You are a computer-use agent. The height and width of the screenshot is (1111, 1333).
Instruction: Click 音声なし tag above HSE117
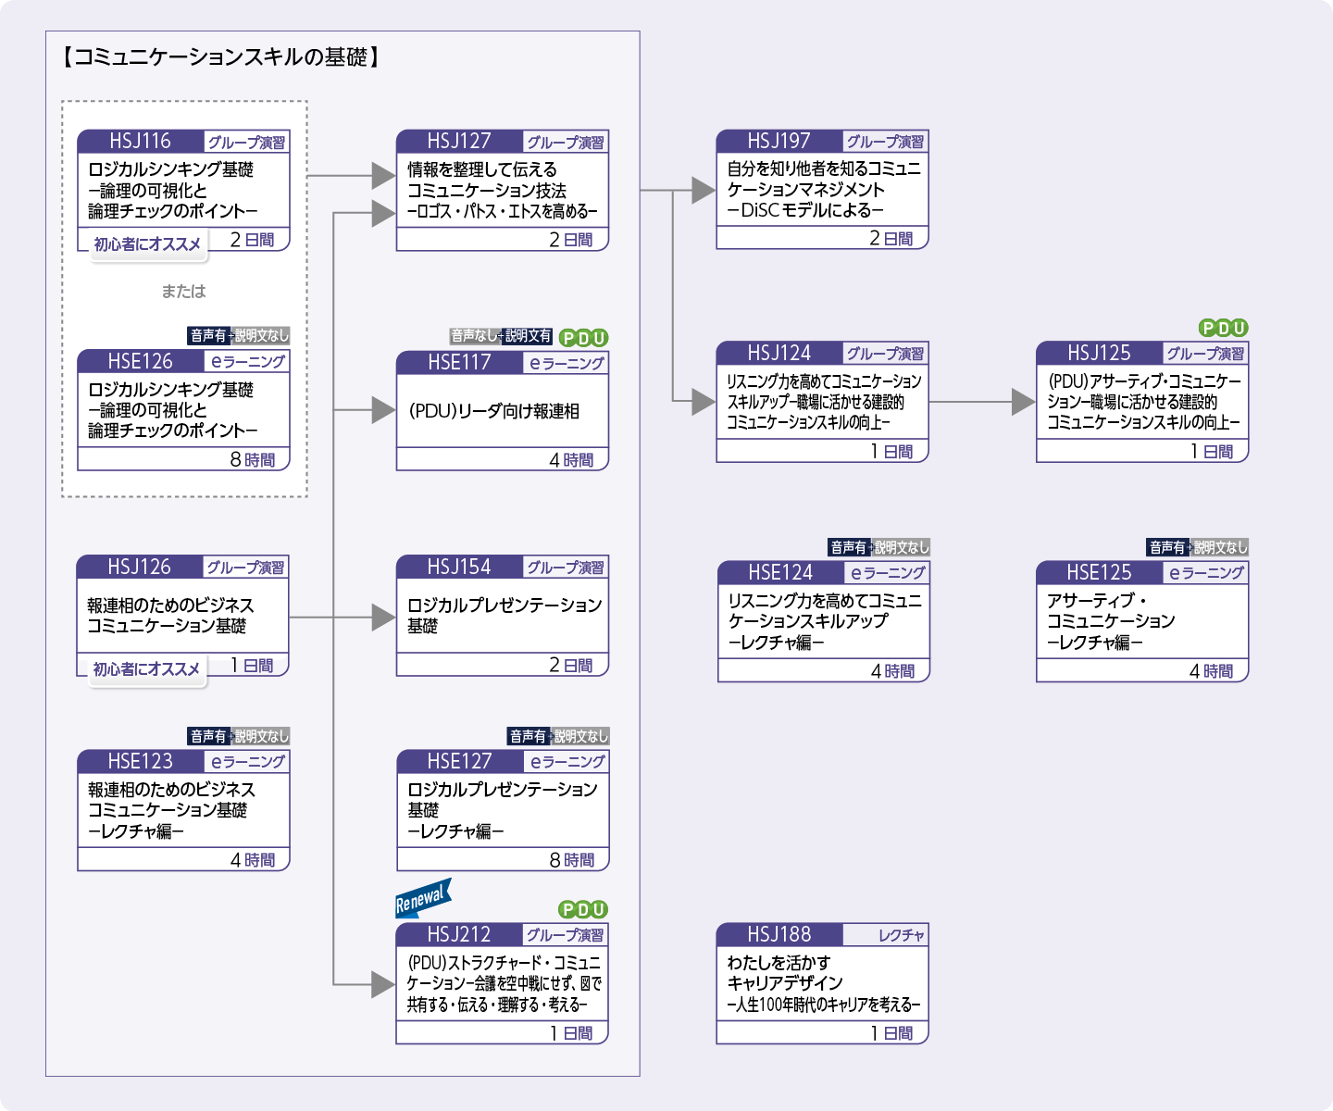click(474, 335)
